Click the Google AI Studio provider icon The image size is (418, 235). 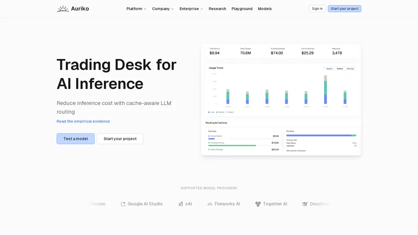click(123, 204)
